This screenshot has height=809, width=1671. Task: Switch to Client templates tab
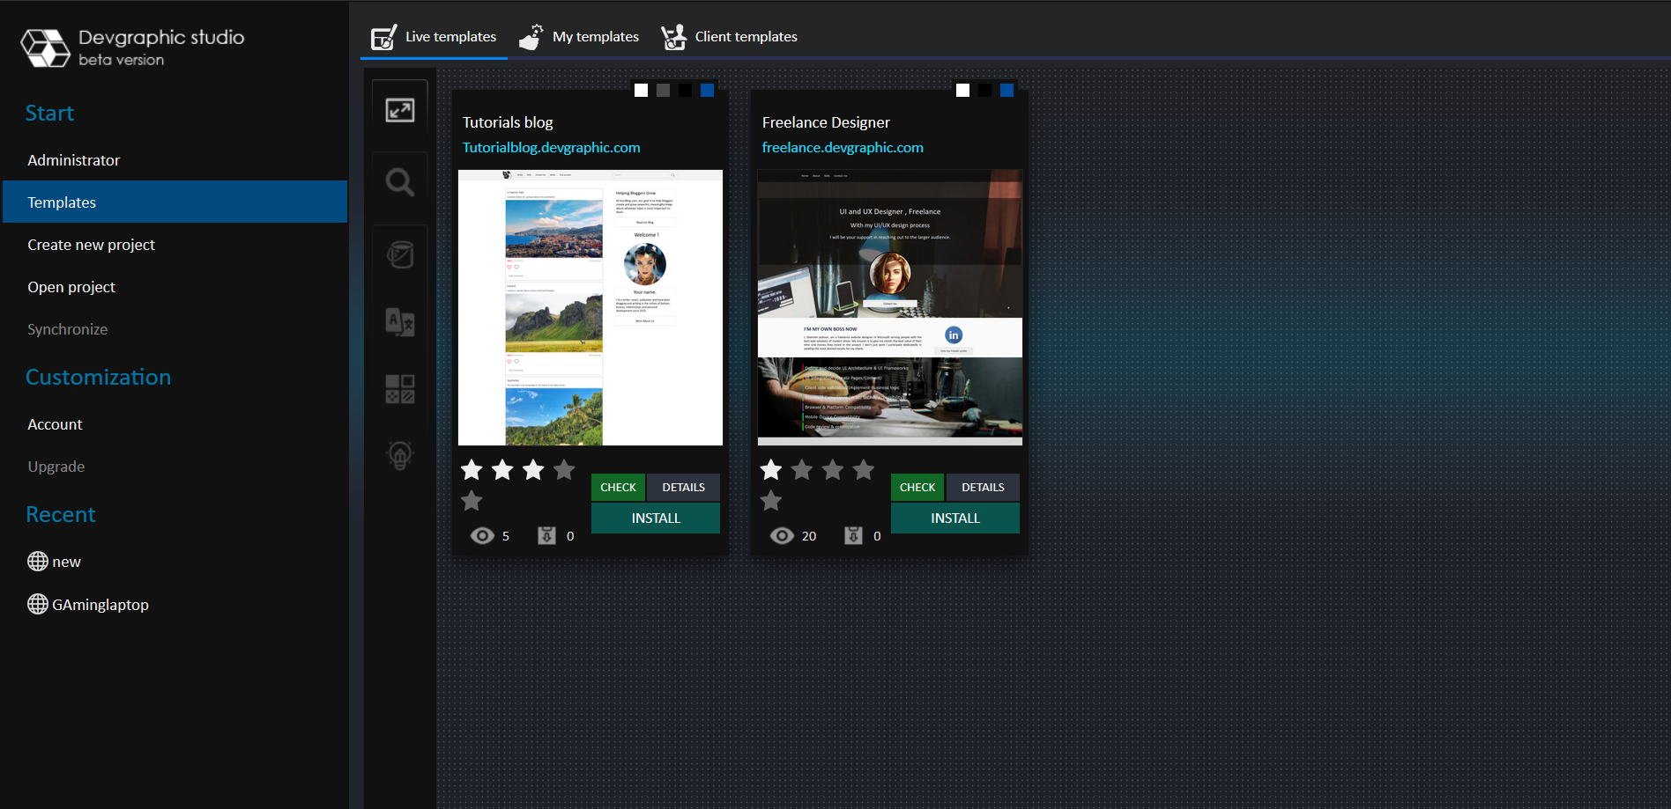click(x=730, y=37)
